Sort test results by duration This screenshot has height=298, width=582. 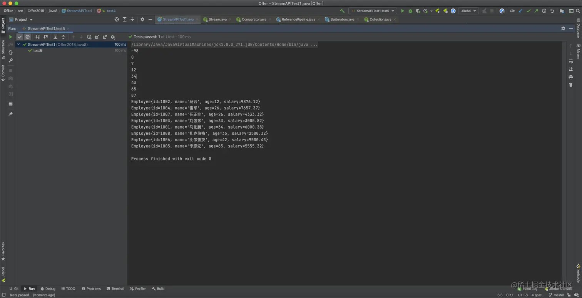pos(46,37)
